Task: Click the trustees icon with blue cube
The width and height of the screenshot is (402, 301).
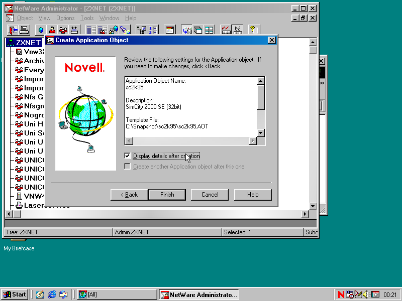Action: click(114, 30)
